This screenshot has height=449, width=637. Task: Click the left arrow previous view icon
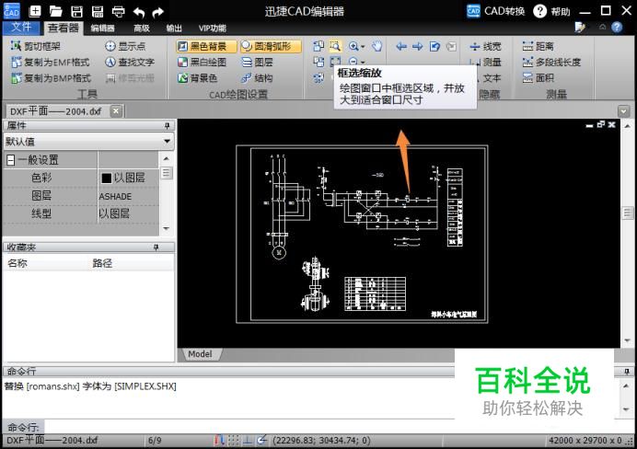click(401, 47)
